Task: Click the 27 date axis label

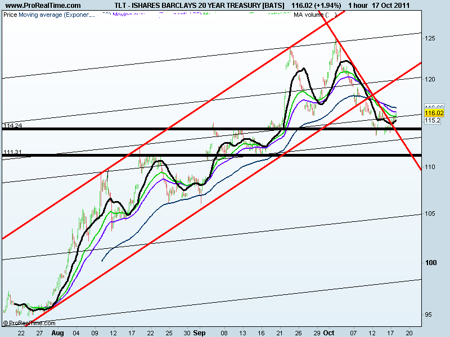Action: pos(39,333)
